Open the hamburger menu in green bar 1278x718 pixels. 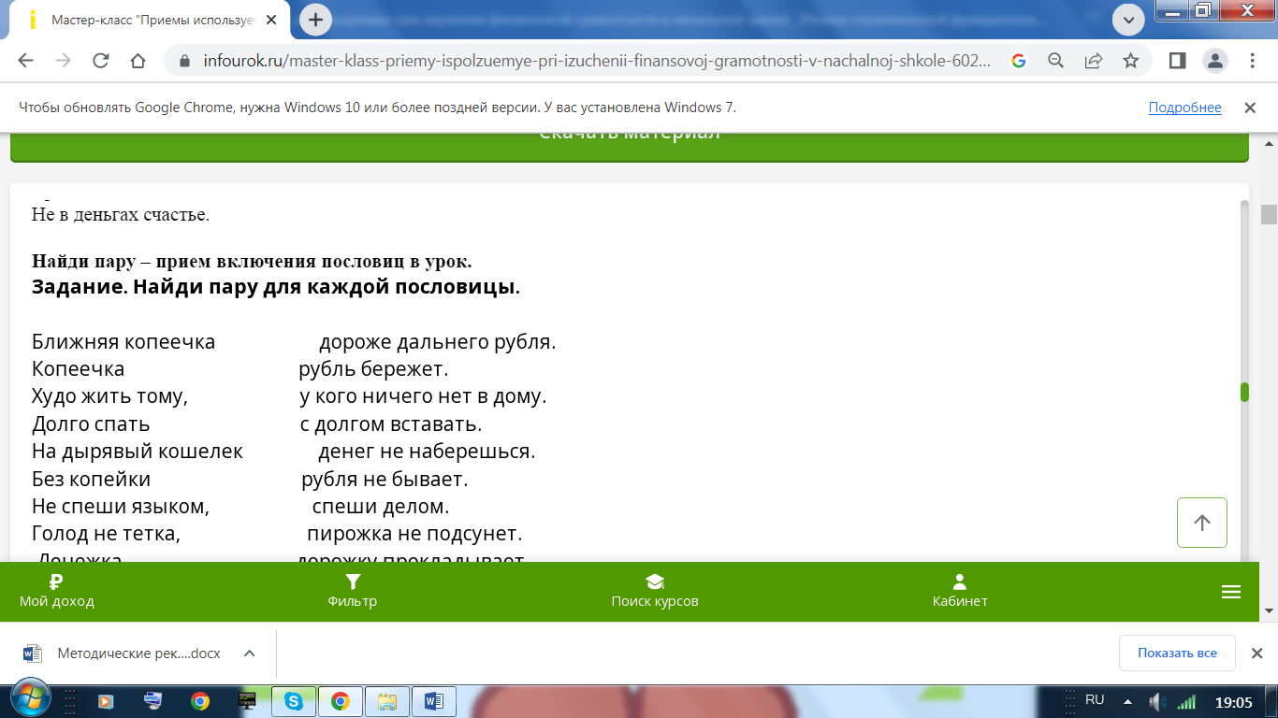[x=1230, y=592]
